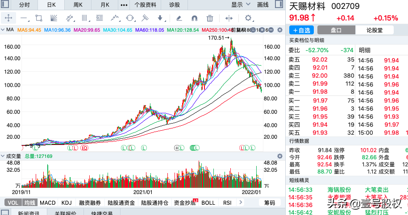Toggle the MACD indicator
The width and height of the screenshot is (408, 215).
[x=48, y=203]
